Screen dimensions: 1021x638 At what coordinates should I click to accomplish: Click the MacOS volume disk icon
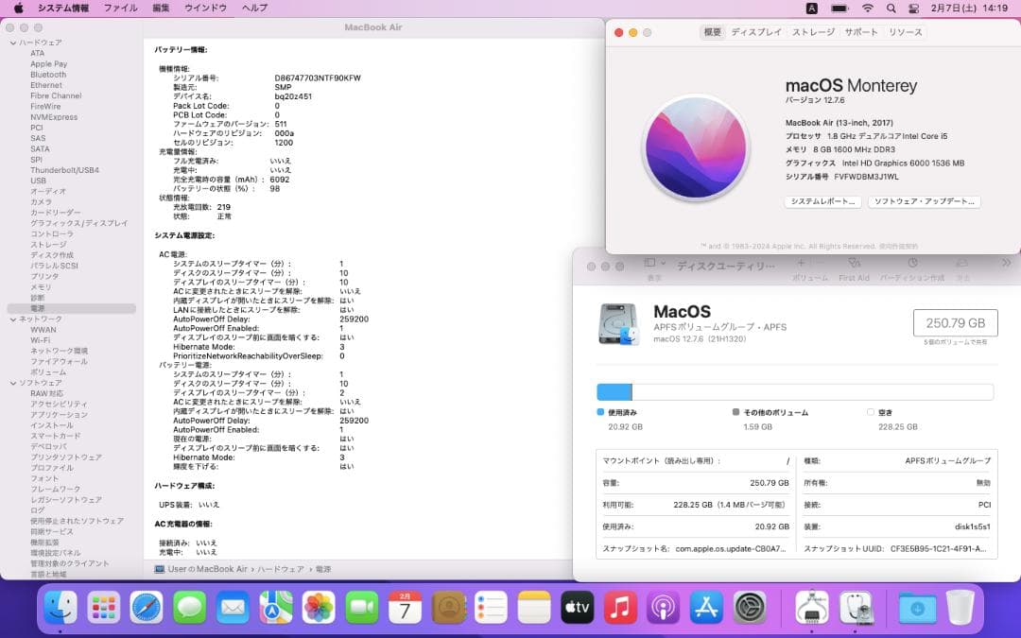tap(619, 323)
